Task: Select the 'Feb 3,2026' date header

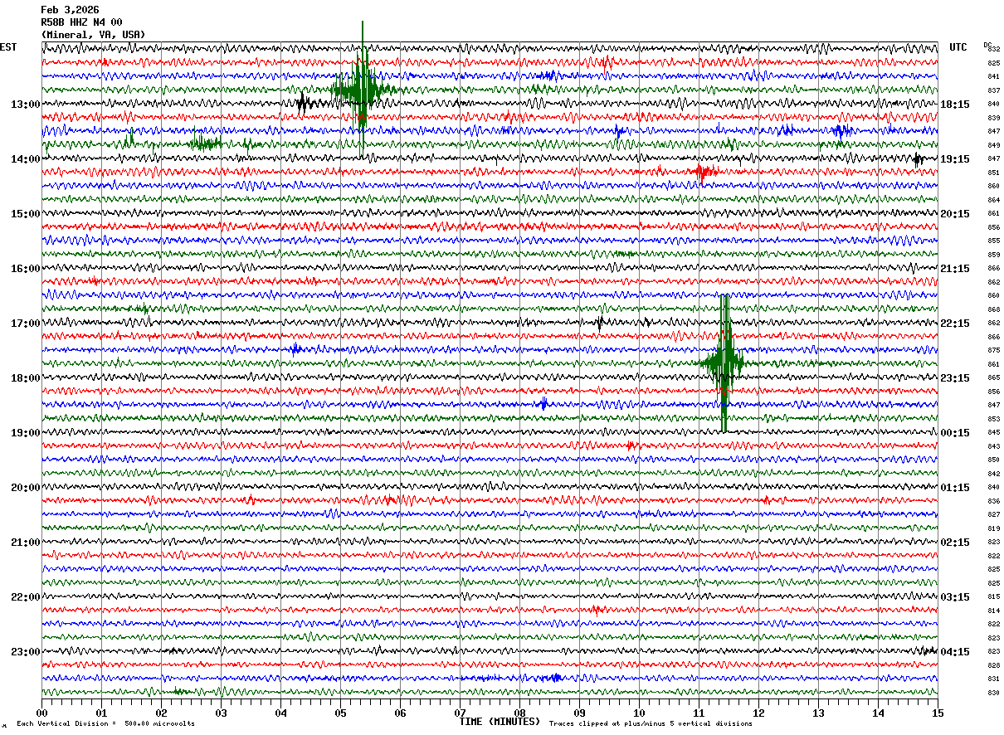Action: pos(70,10)
